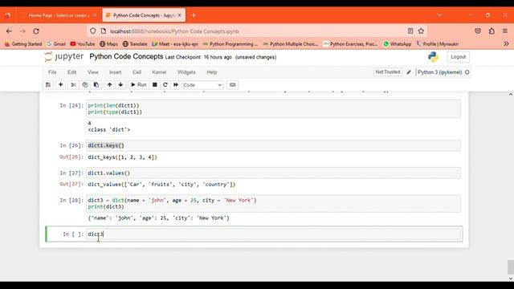This screenshot has height=289, width=514.
Task: Click the active cell containing dict3
Action: 273,234
